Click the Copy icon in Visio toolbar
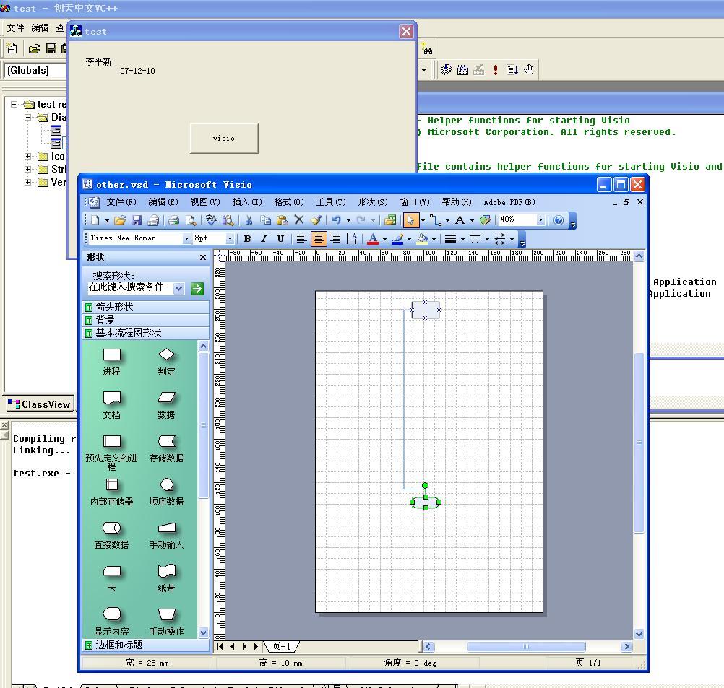This screenshot has height=688, width=724. point(265,221)
